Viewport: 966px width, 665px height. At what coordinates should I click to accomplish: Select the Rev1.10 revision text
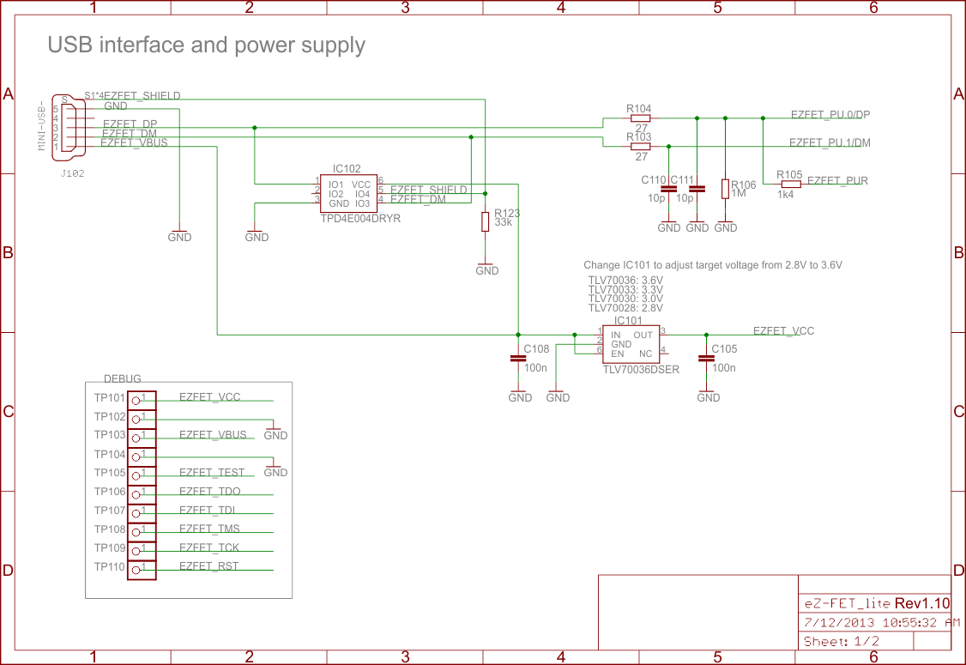click(x=922, y=602)
